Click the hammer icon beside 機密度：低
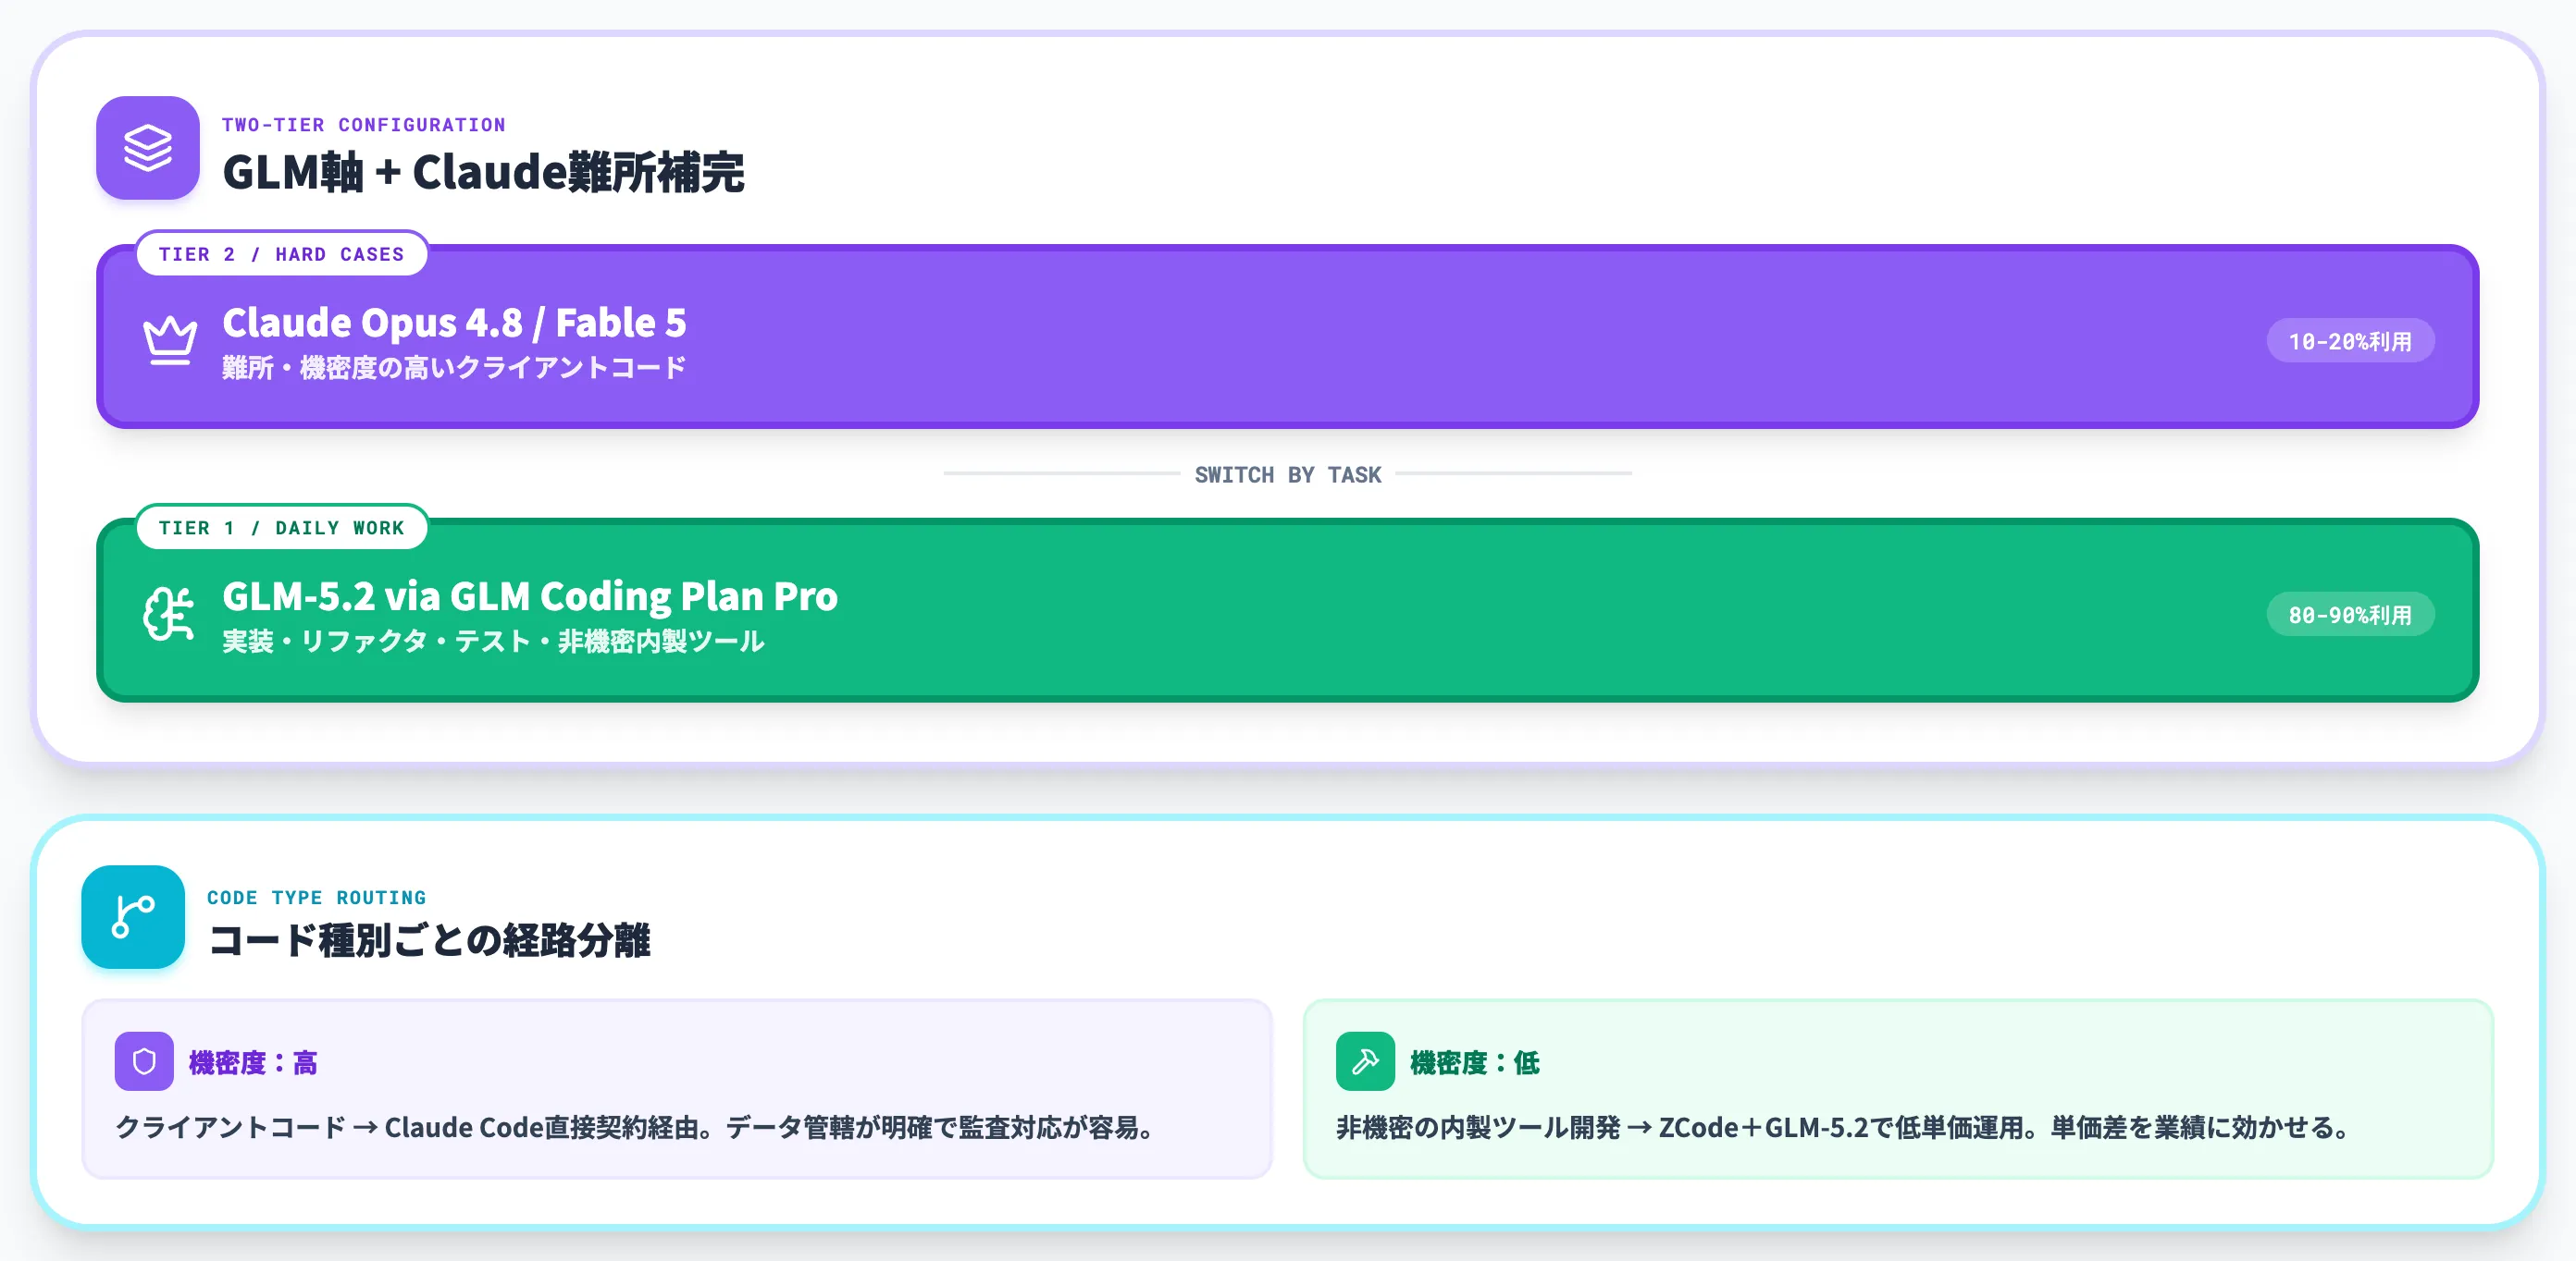The image size is (2576, 1261). [x=1365, y=1061]
